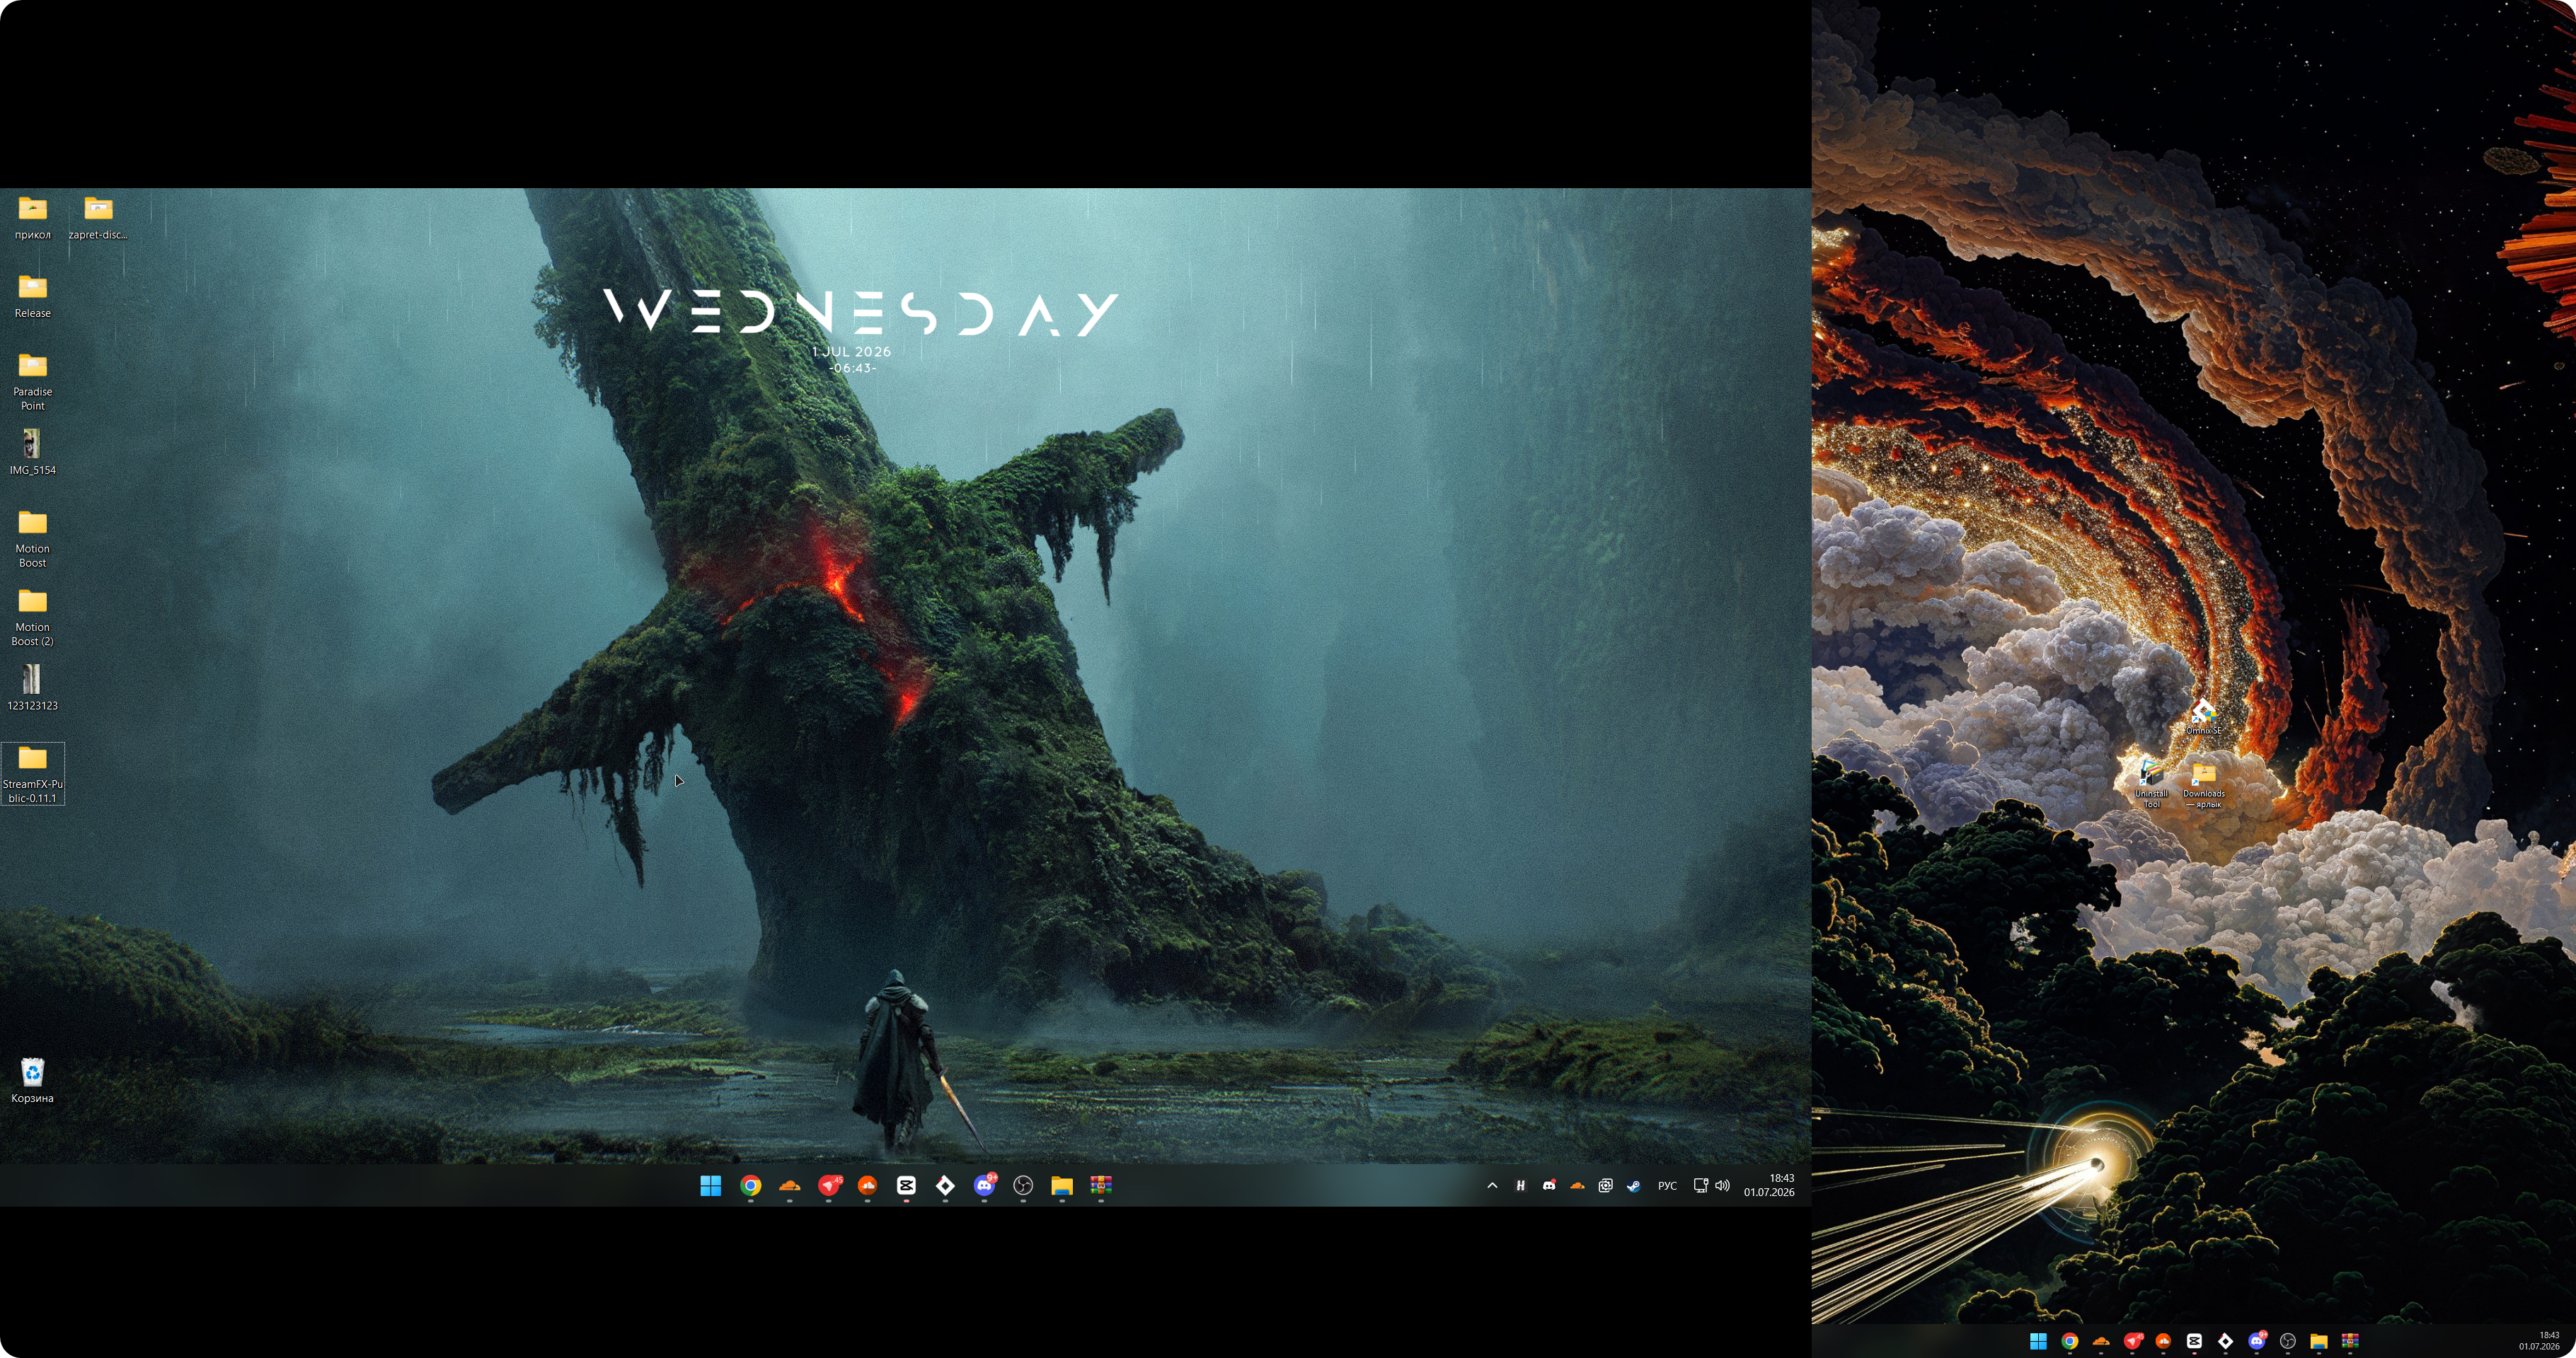Select the Motion Boost folder (not the (2) copy)
The width and height of the screenshot is (2576, 1358).
click(33, 540)
